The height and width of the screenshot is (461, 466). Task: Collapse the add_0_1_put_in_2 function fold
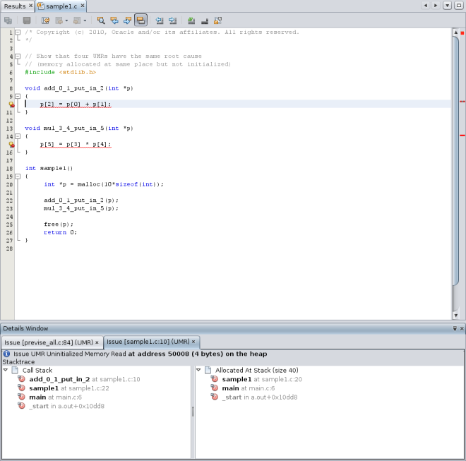(x=18, y=96)
